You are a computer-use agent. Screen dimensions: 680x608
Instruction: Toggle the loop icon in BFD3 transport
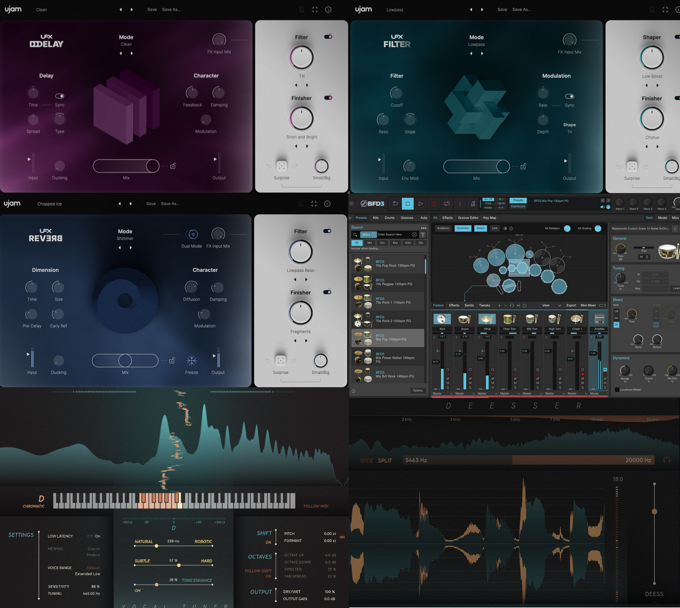pyautogui.click(x=446, y=203)
